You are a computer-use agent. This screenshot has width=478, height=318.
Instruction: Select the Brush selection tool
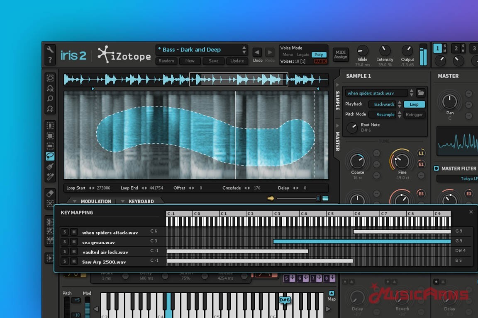click(x=50, y=166)
